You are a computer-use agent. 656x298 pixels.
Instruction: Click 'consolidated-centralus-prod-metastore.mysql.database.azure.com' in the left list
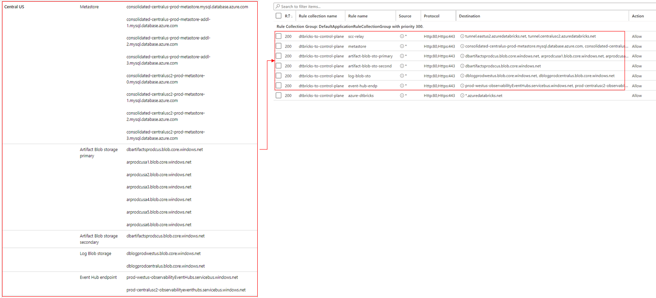[187, 7]
